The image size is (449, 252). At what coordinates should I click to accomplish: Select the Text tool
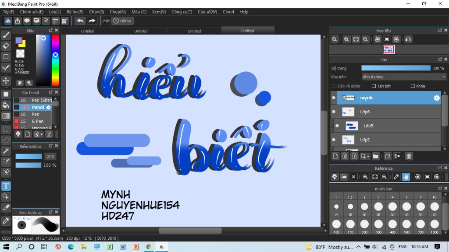[6, 185]
